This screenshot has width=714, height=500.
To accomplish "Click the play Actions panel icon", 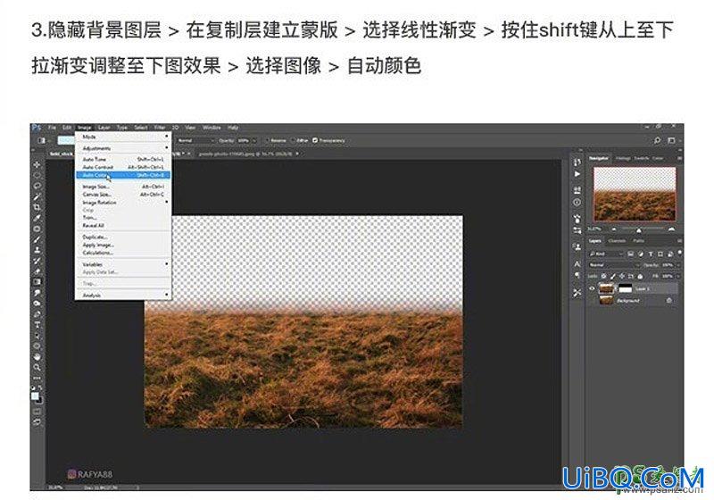I will (x=577, y=174).
